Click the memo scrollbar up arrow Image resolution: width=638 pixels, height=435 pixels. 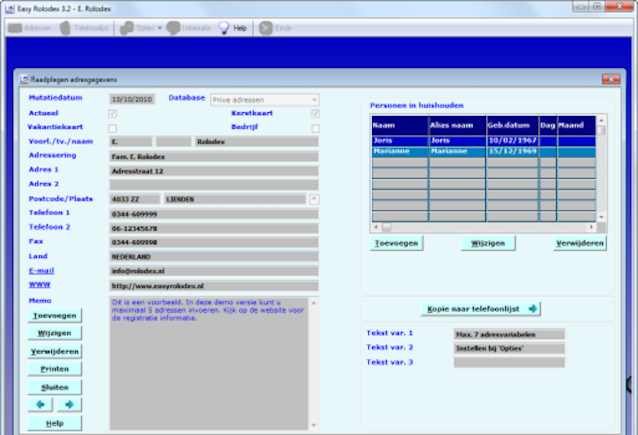(314, 303)
